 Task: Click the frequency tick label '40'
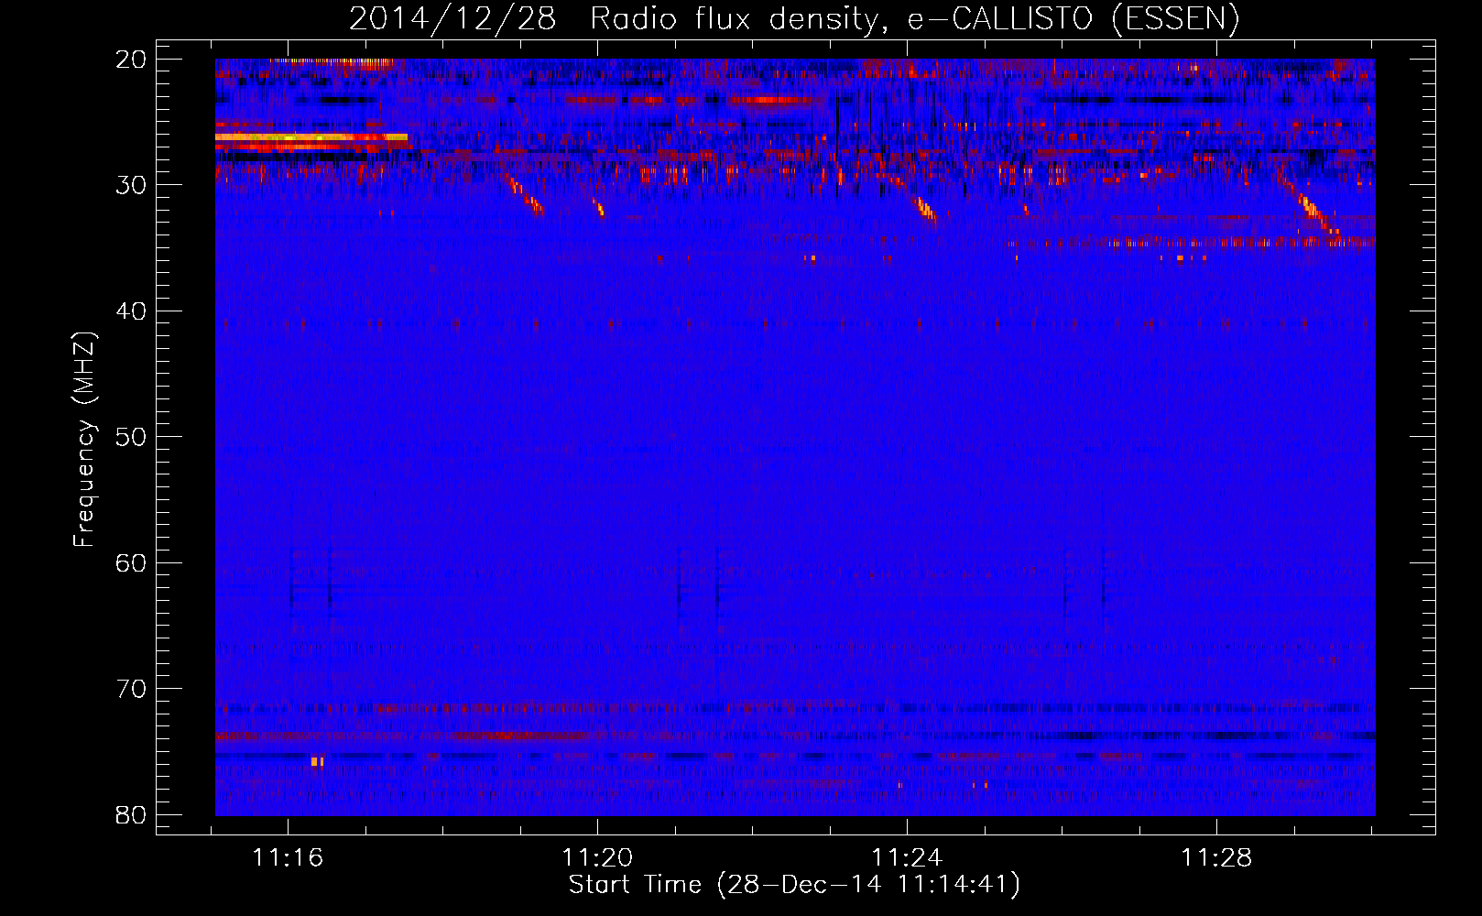click(x=131, y=311)
